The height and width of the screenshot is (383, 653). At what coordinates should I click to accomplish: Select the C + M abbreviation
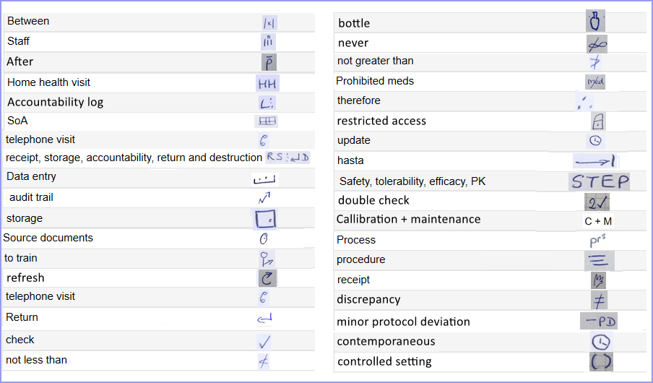598,221
